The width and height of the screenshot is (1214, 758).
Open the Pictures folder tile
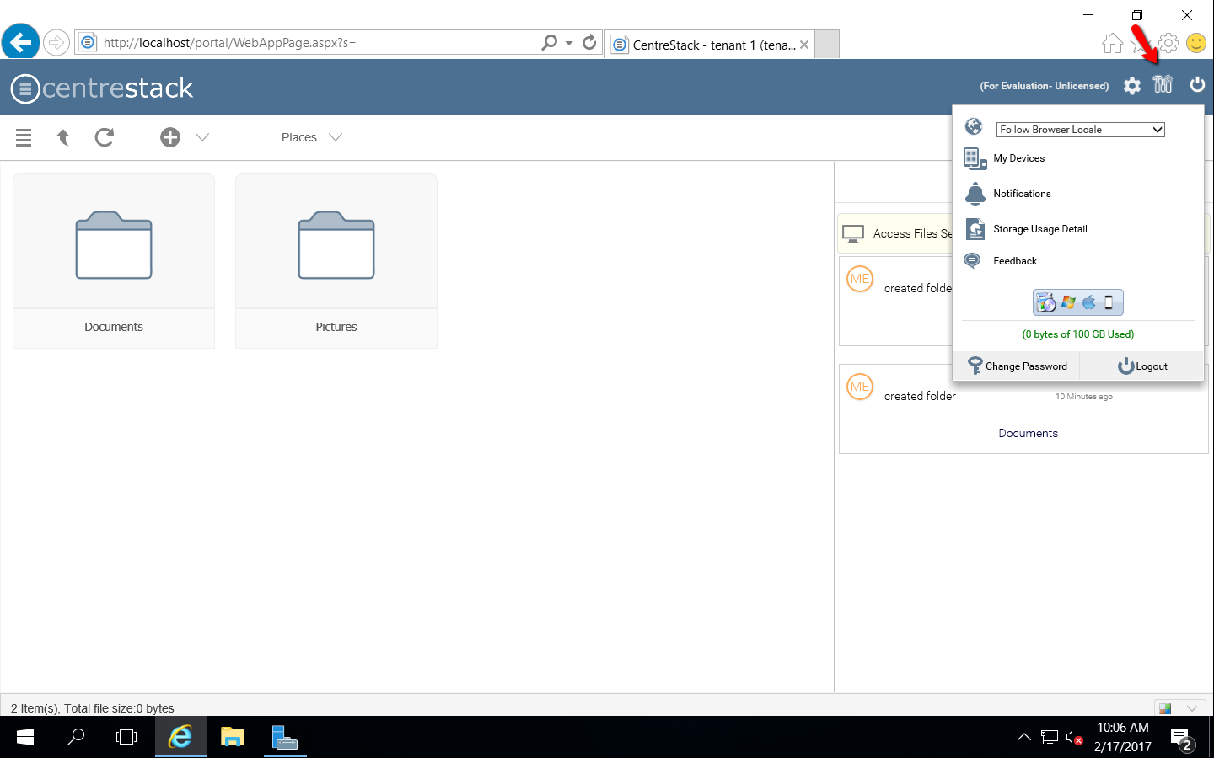336,261
